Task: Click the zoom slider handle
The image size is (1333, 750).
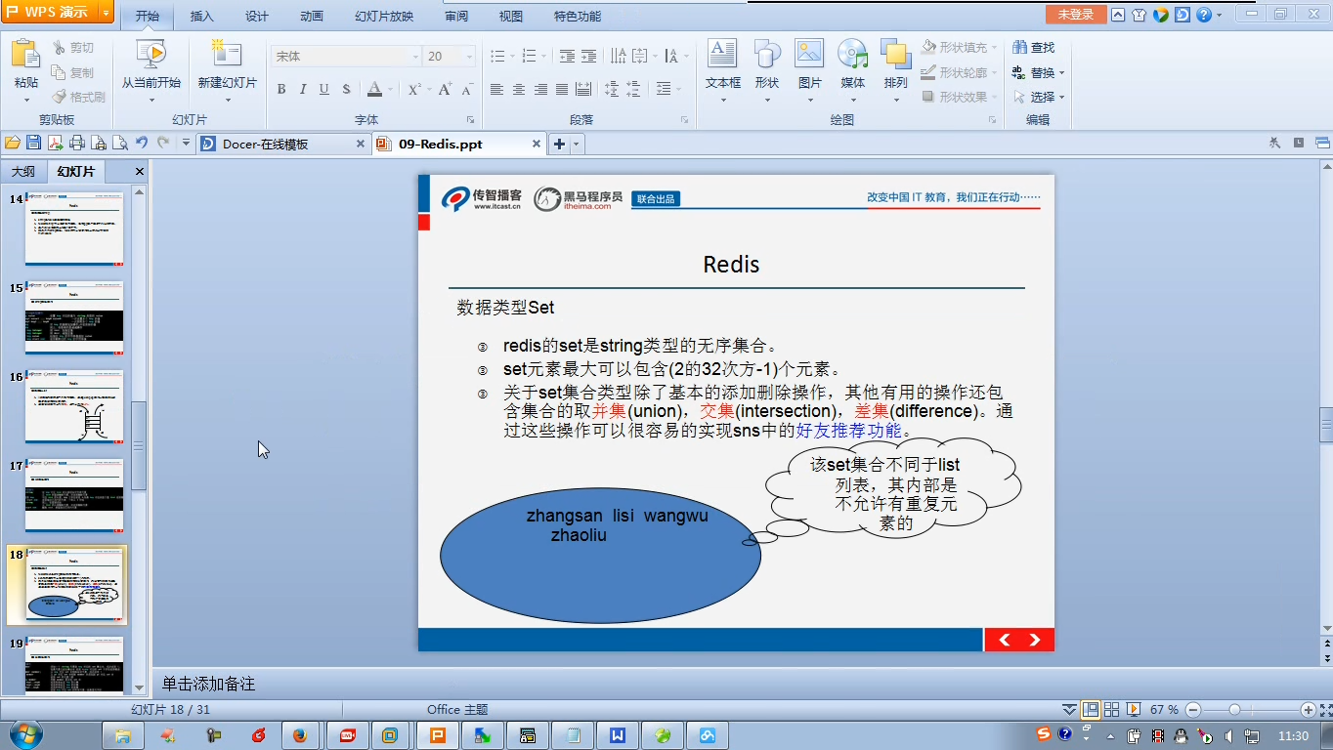Action: click(x=1234, y=710)
